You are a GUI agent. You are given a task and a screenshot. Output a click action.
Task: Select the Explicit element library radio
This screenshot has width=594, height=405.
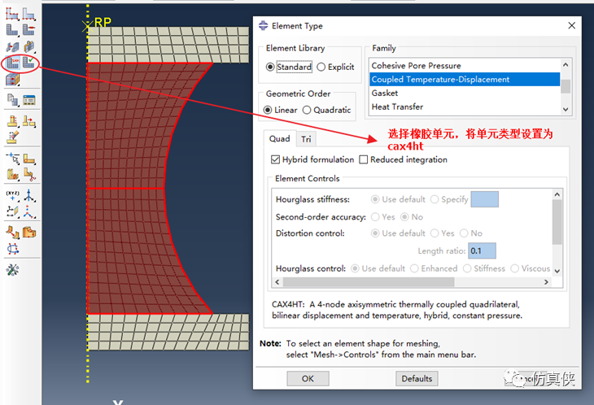pos(321,67)
